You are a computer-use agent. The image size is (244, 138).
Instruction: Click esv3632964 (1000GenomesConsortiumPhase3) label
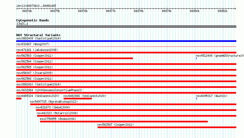[49, 90]
